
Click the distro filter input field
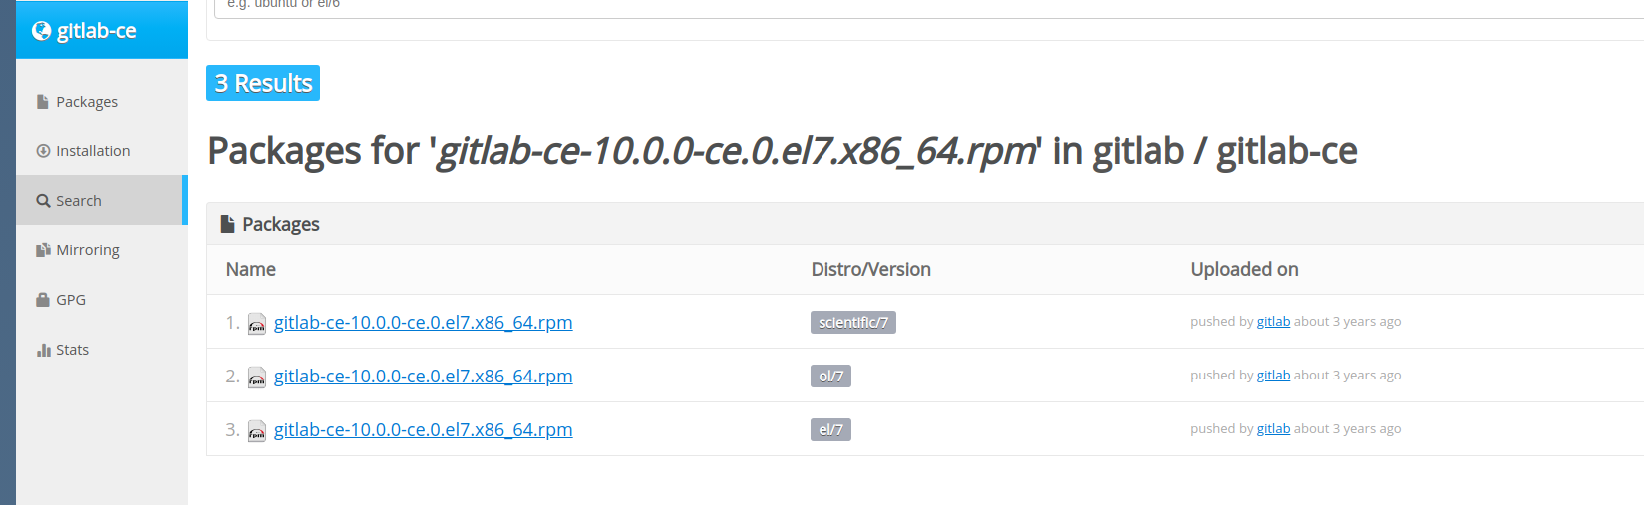pyautogui.click(x=929, y=8)
